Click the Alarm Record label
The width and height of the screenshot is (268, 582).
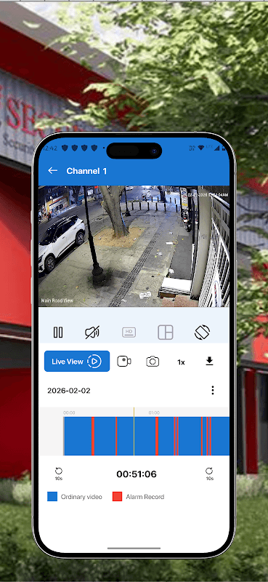(145, 497)
